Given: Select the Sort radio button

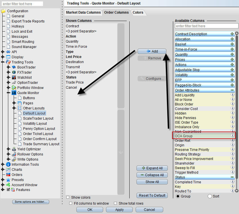Looking at the screenshot, I should (x=210, y=196).
